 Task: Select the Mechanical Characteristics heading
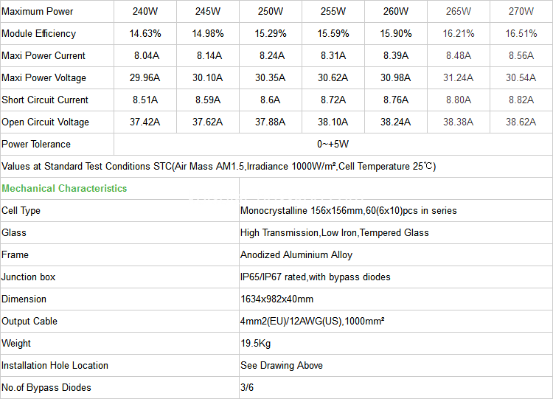click(x=64, y=188)
